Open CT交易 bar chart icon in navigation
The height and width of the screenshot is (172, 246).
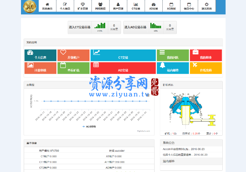[x=136, y=6]
